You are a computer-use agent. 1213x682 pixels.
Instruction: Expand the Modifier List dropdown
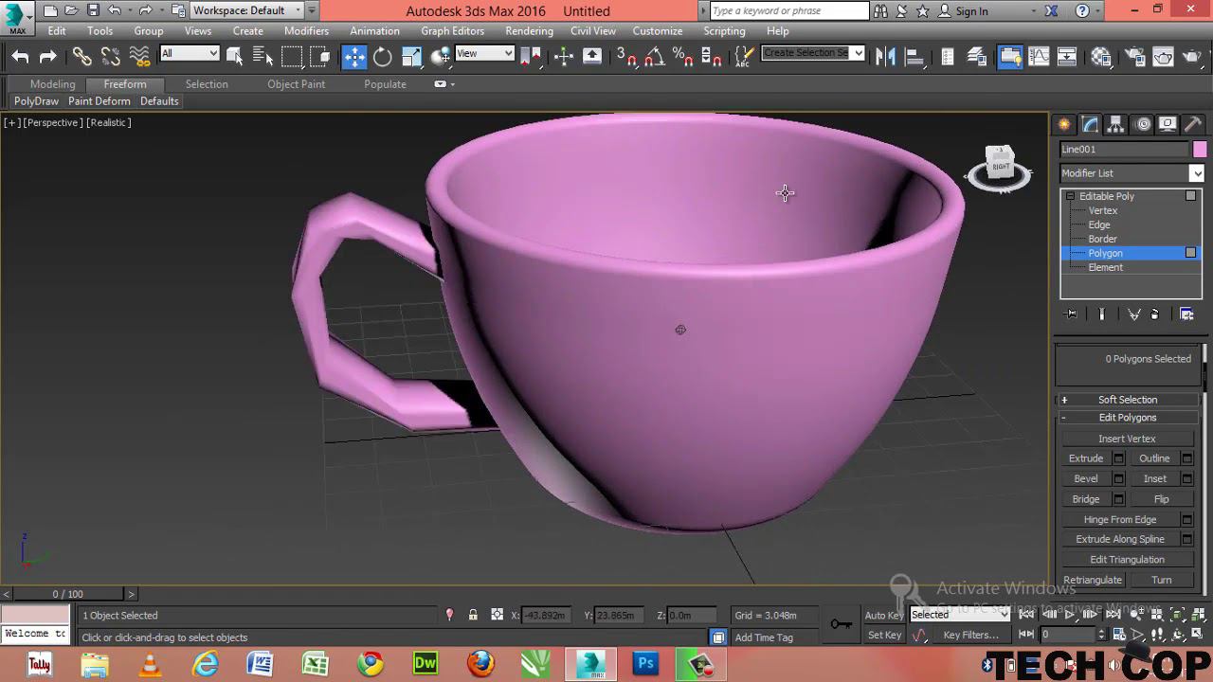point(1132,173)
